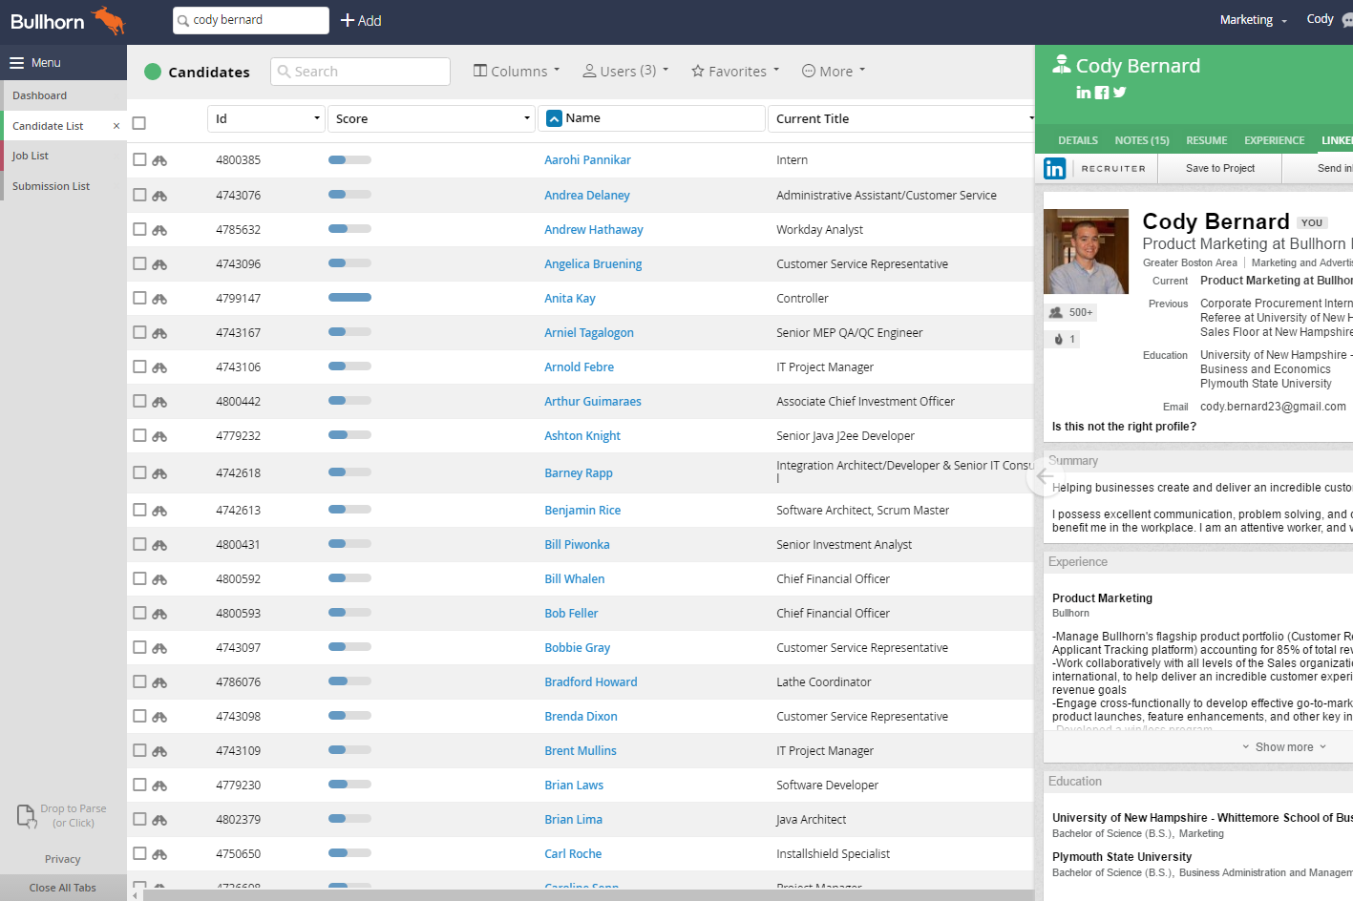Open the Columns dropdown
1353x901 pixels.
(x=517, y=72)
